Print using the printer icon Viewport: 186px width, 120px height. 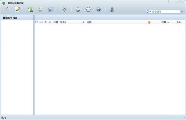[41, 10]
